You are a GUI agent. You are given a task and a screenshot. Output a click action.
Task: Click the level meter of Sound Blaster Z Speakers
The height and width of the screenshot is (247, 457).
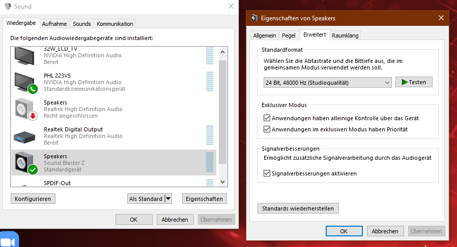point(210,162)
